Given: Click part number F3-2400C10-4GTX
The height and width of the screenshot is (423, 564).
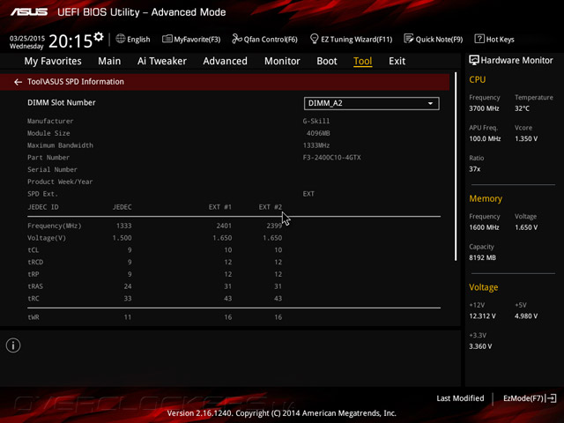Looking at the screenshot, I should point(331,158).
